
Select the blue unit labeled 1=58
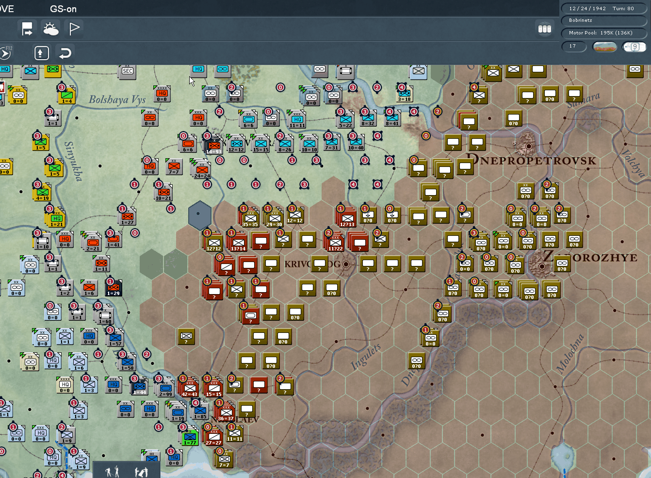[x=127, y=363]
